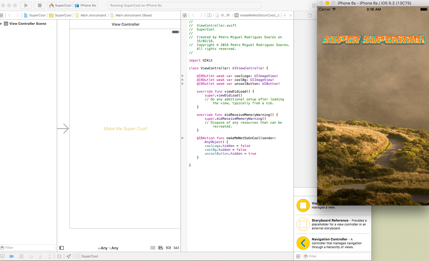Image resolution: width=429 pixels, height=261 pixels.
Task: Step over in the debugger
Action: tap(31, 256)
